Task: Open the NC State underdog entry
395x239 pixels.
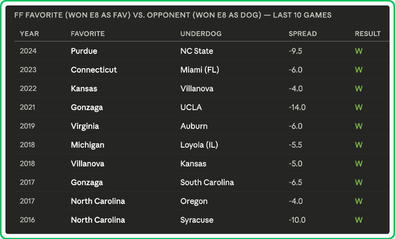Action: point(197,51)
